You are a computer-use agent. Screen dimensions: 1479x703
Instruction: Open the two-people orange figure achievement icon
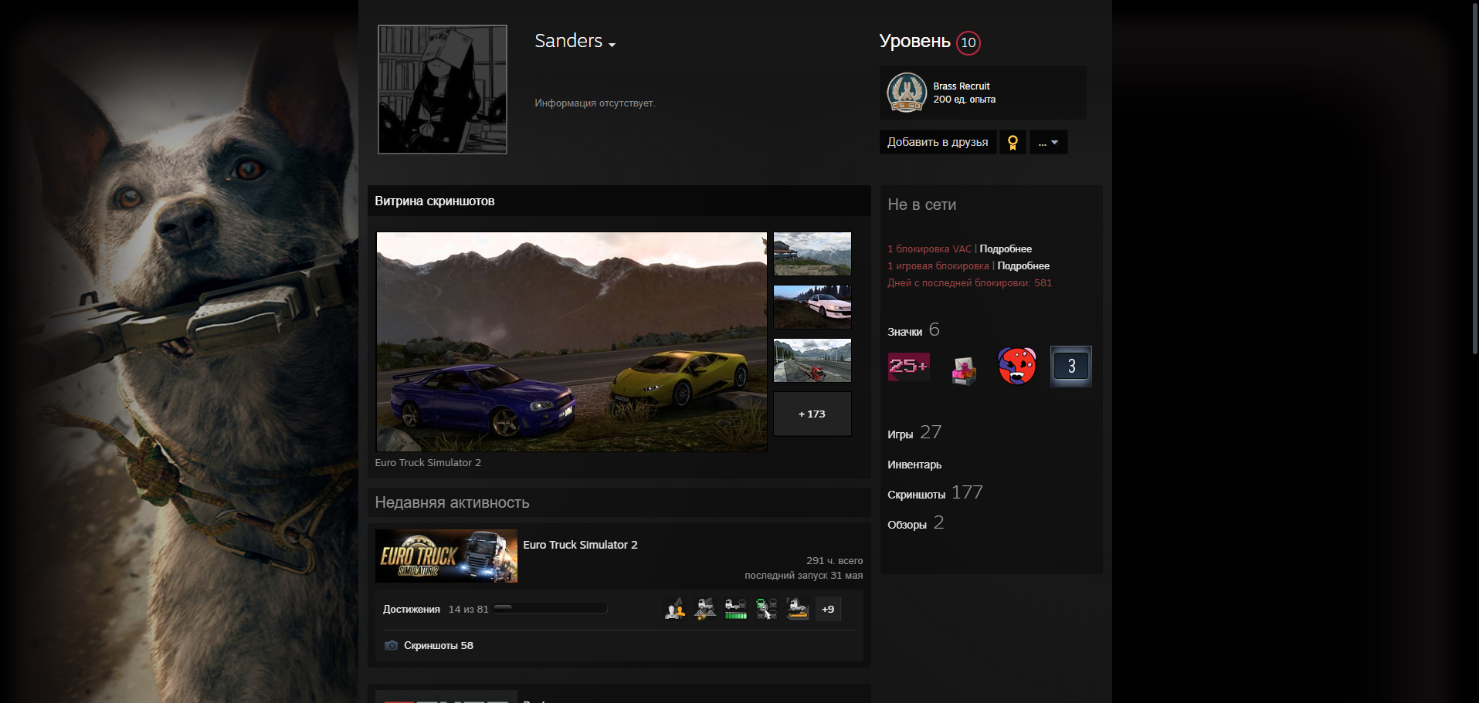point(675,609)
